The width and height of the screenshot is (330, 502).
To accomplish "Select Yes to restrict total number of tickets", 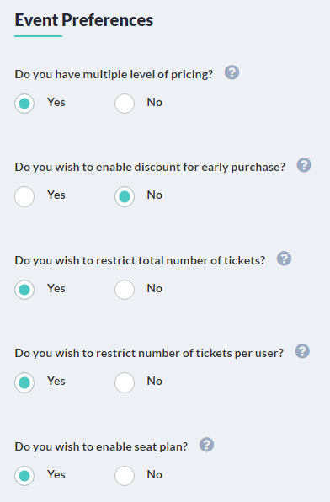I will tap(24, 290).
